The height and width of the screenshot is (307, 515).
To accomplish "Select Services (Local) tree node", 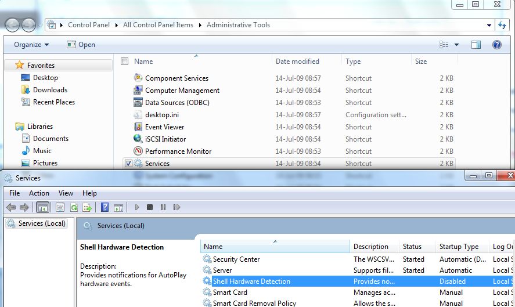I will coord(37,223).
